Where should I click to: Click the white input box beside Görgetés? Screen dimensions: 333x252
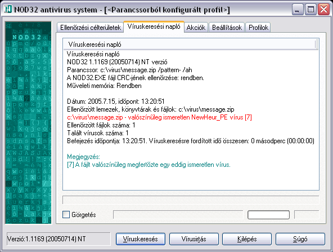pos(268,215)
